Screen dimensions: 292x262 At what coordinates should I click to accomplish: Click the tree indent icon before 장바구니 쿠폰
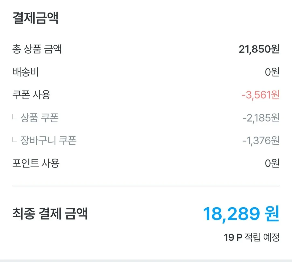[x=15, y=140]
